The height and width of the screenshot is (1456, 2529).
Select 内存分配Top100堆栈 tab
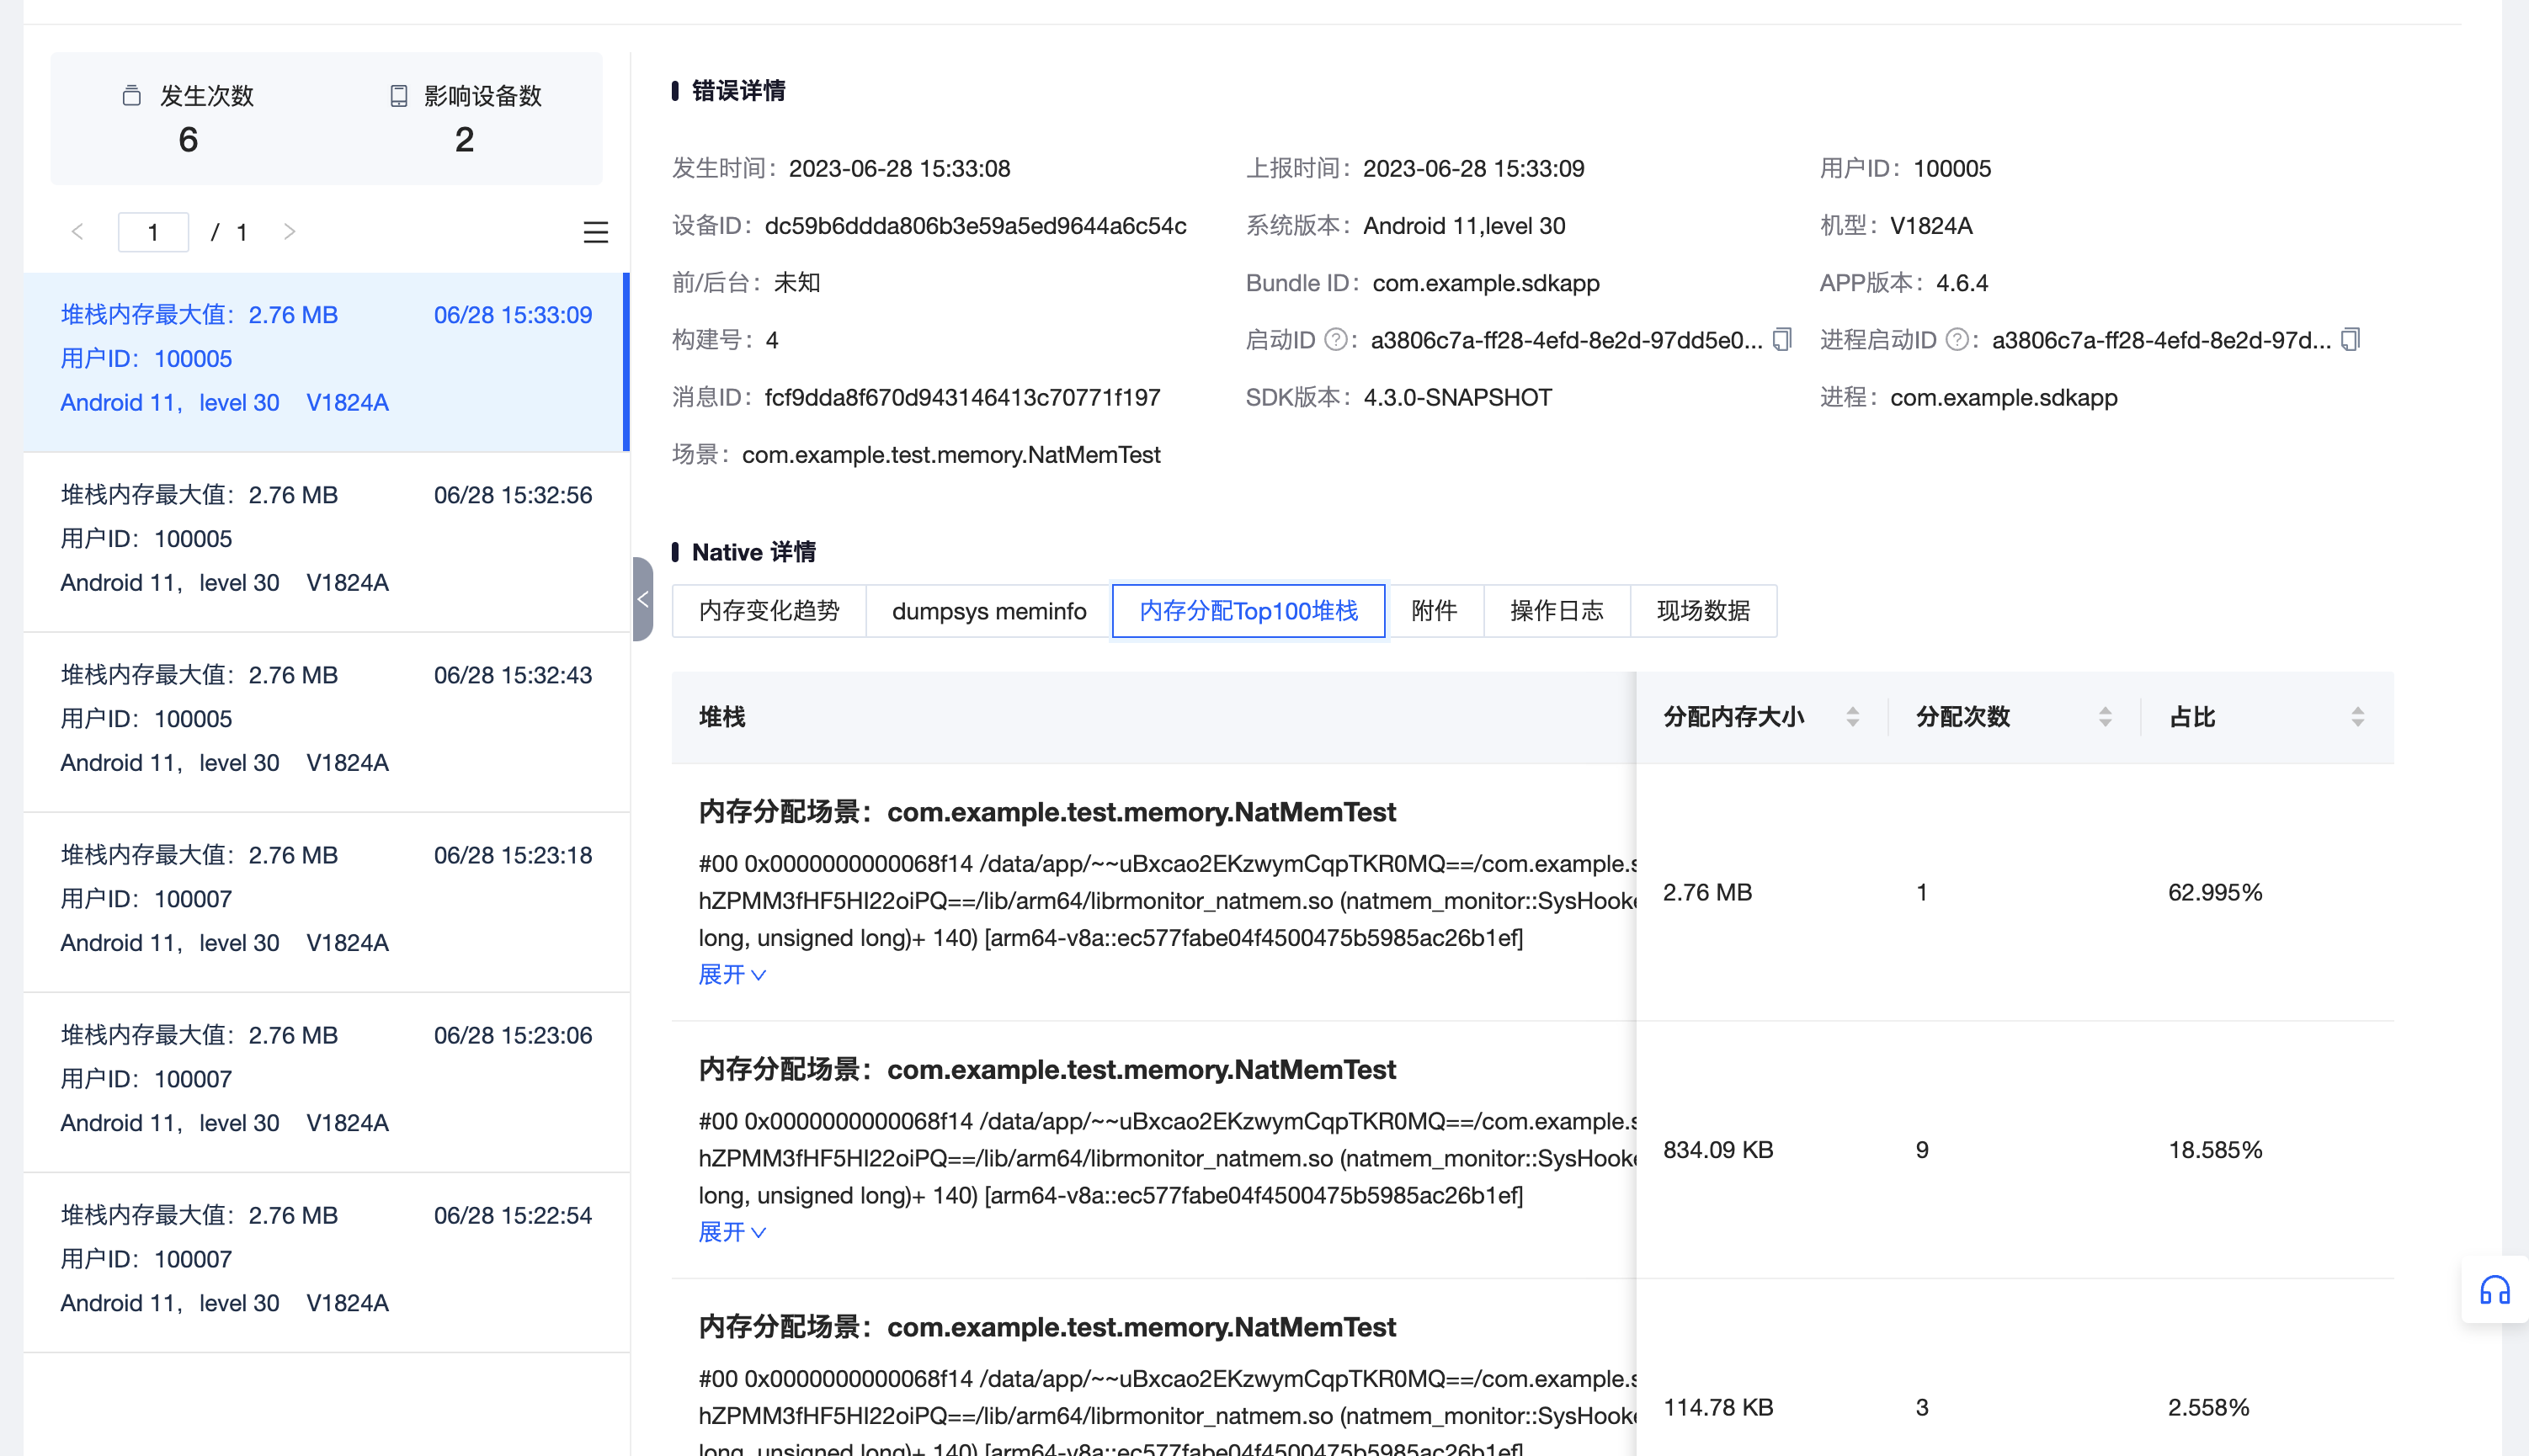[1248, 611]
